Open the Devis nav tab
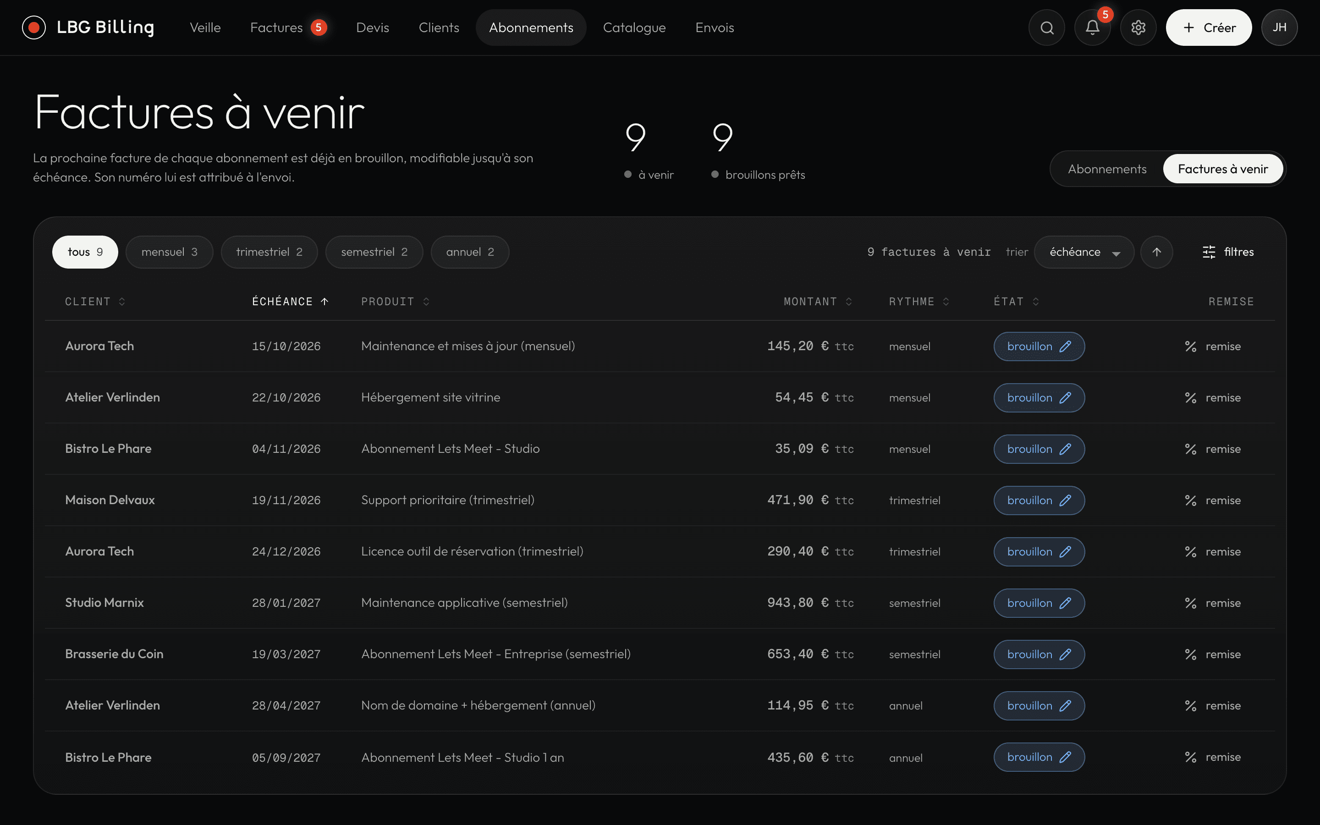Viewport: 1320px width, 825px height. tap(373, 28)
